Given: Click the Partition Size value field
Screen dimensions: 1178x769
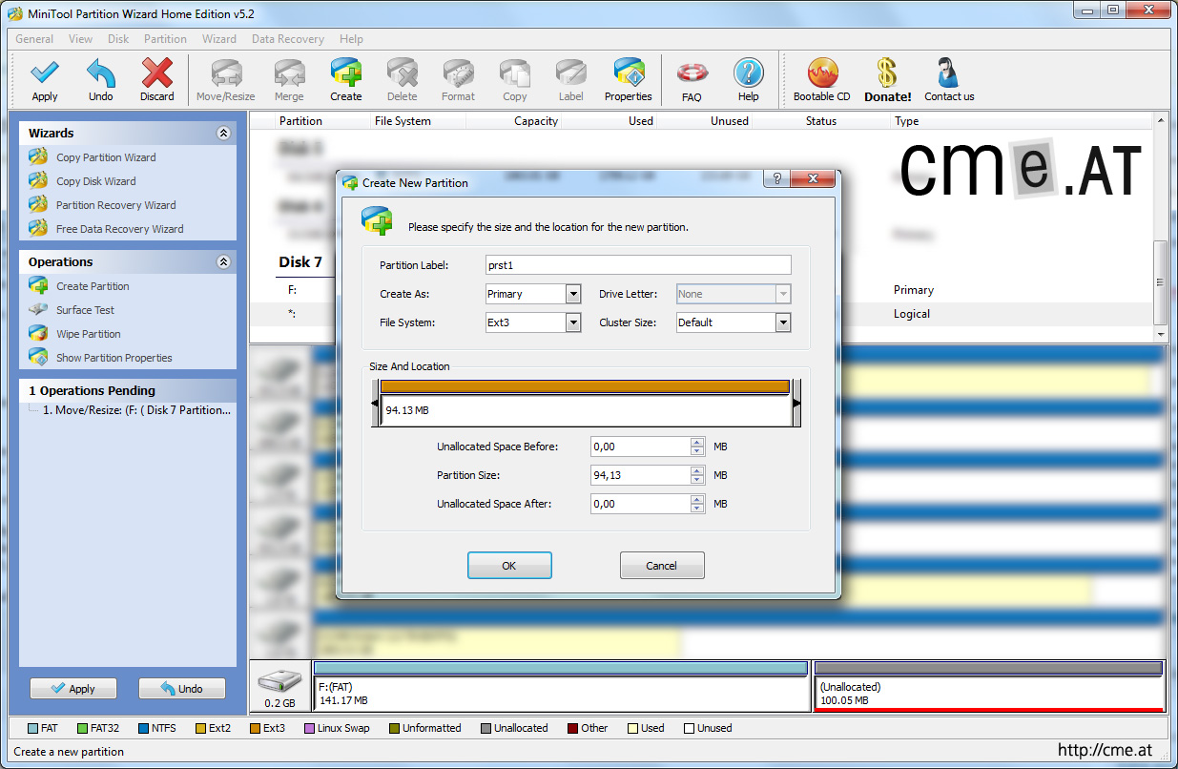Looking at the screenshot, I should pos(640,475).
